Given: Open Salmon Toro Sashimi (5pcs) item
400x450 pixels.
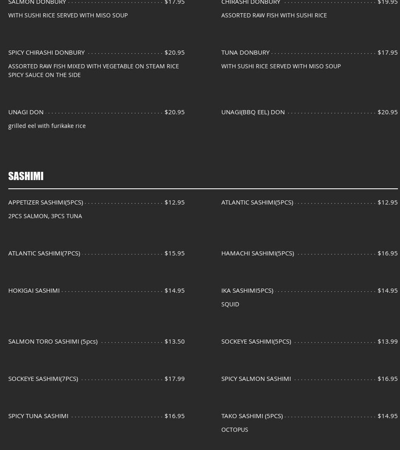Looking at the screenshot, I should (x=53, y=342).
